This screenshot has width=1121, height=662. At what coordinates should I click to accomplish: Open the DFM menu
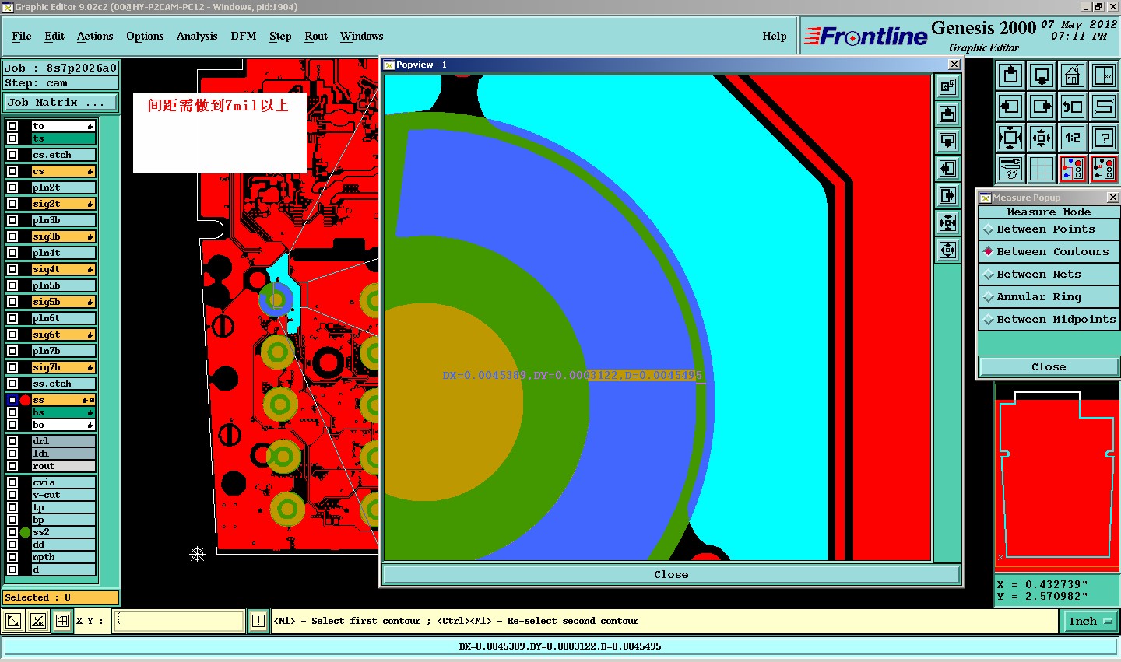coord(244,36)
